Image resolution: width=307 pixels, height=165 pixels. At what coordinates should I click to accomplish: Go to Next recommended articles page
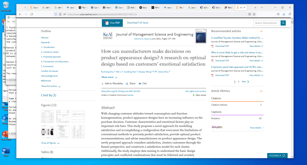coord(245,81)
